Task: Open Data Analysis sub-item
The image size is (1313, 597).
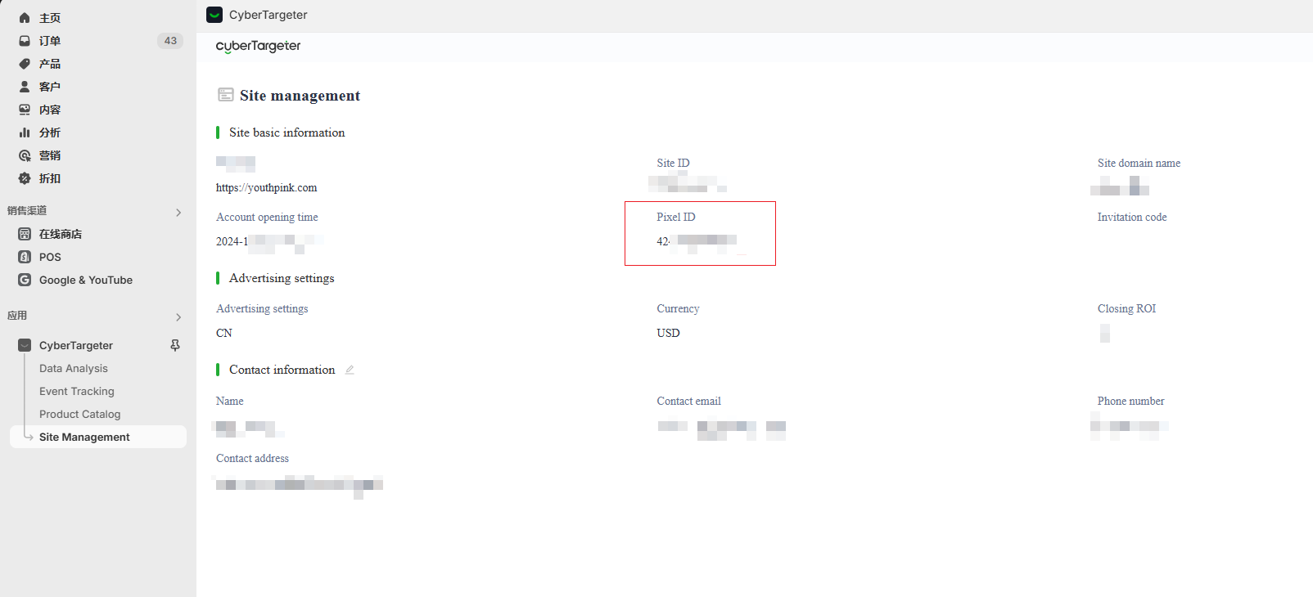Action: point(74,368)
